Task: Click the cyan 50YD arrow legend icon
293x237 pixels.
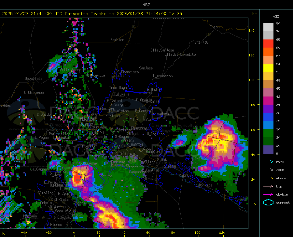Action: [x=268, y=162]
